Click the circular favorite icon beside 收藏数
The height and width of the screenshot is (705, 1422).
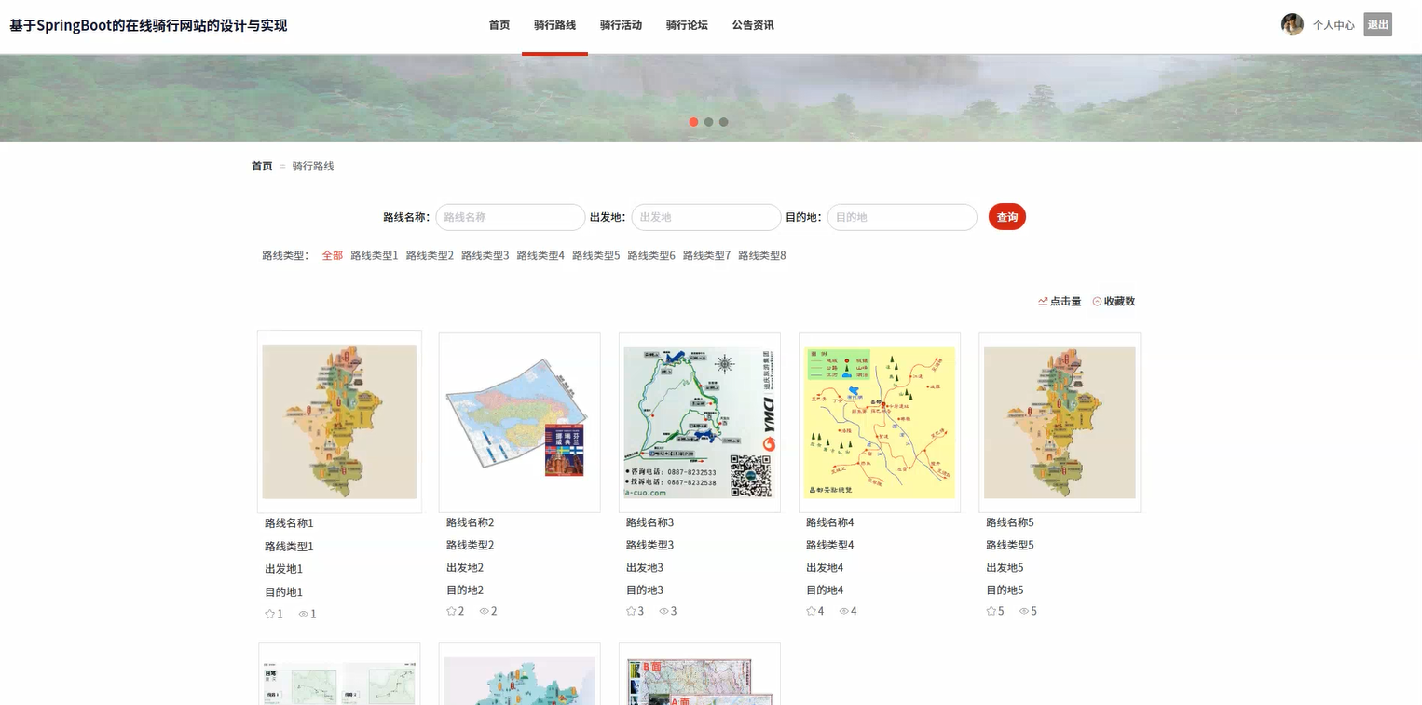(x=1097, y=301)
